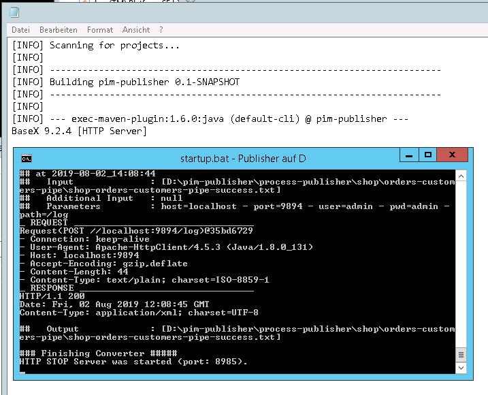This screenshot has height=395, width=488.
Task: Click the console scrollbar thumb
Action: [x=461, y=355]
